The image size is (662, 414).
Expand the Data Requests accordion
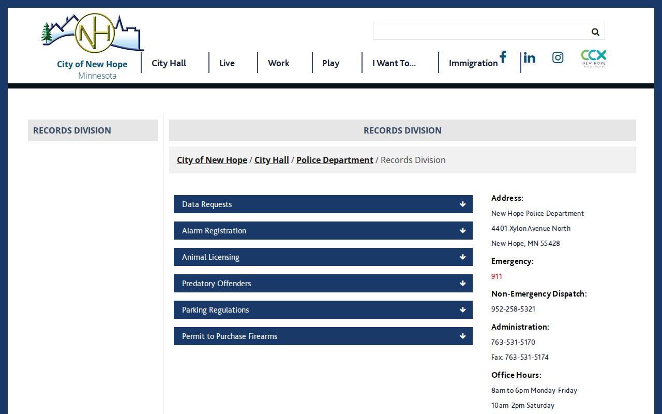[x=323, y=204]
